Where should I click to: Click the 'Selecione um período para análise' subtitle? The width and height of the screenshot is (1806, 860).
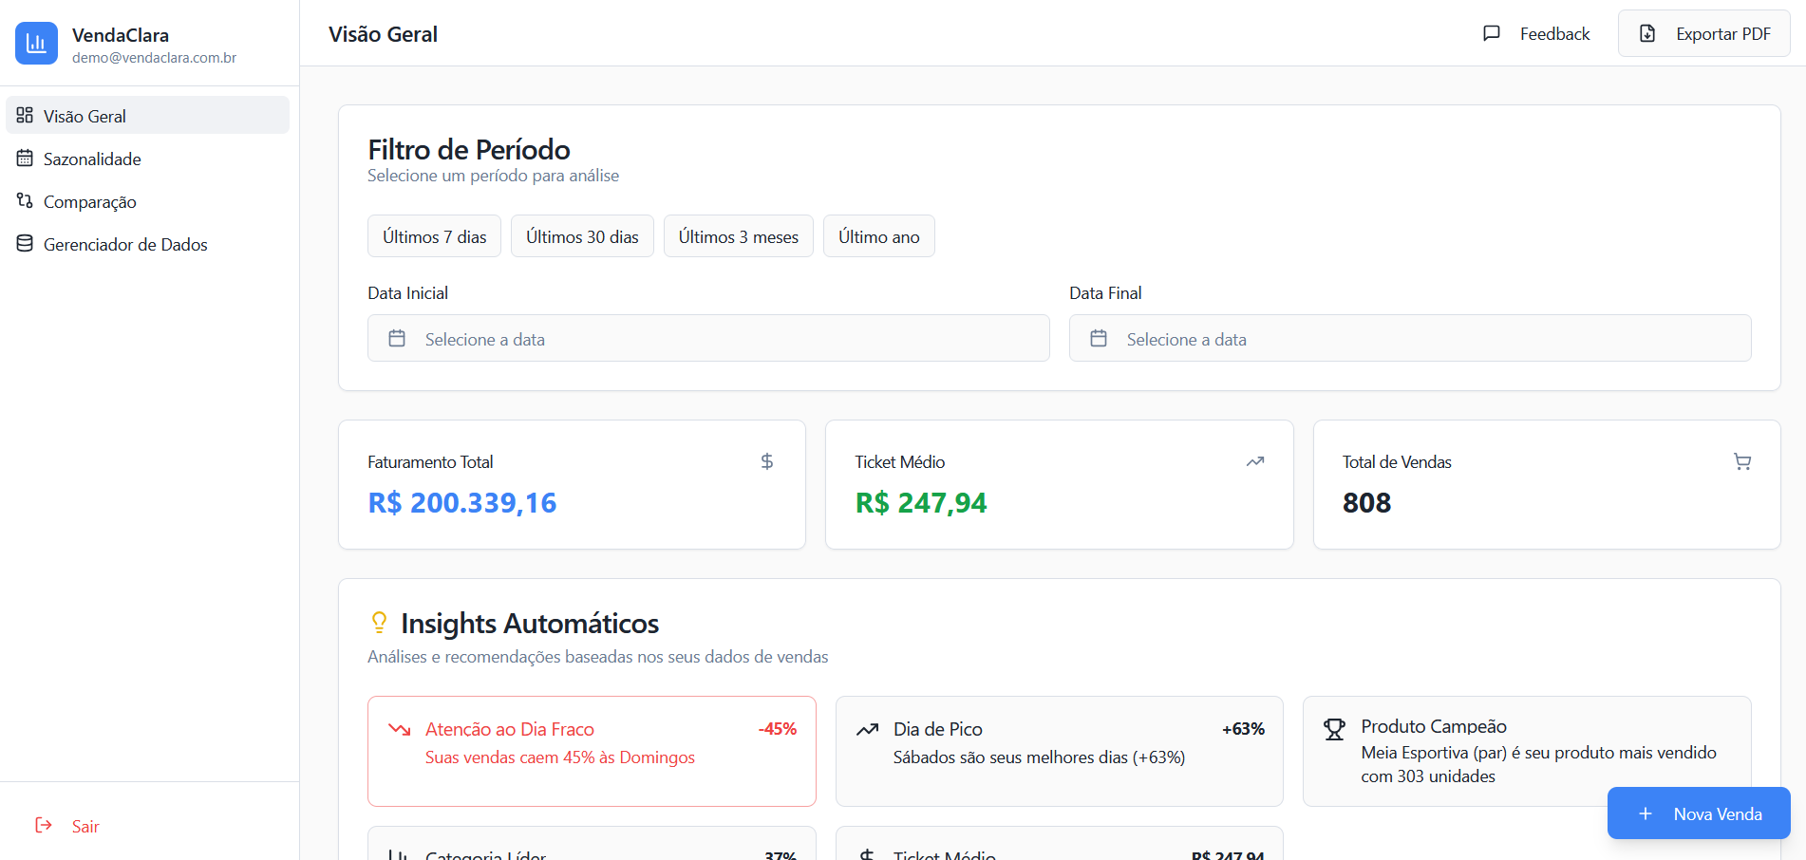[x=493, y=176]
